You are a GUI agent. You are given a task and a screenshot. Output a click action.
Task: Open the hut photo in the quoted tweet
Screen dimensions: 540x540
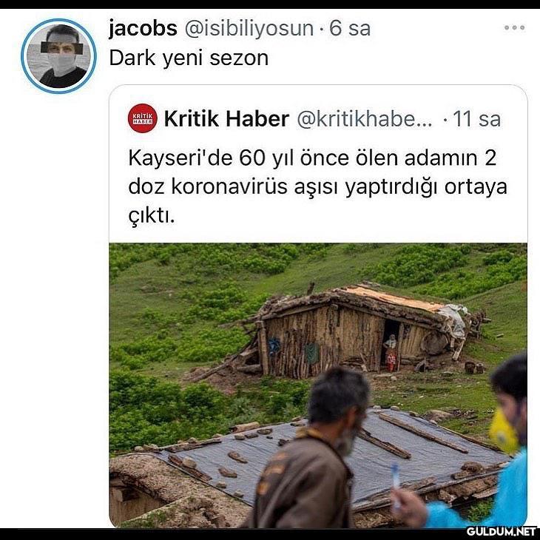(318, 385)
